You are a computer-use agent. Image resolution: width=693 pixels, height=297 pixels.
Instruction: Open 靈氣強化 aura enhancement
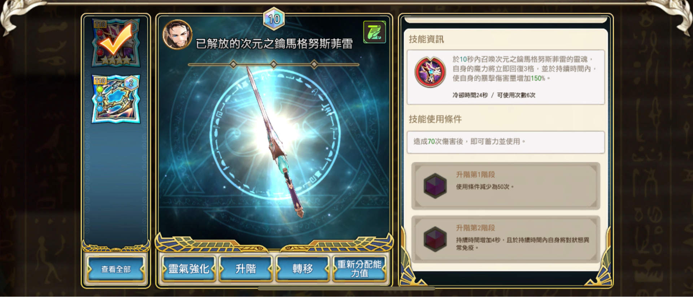(189, 269)
